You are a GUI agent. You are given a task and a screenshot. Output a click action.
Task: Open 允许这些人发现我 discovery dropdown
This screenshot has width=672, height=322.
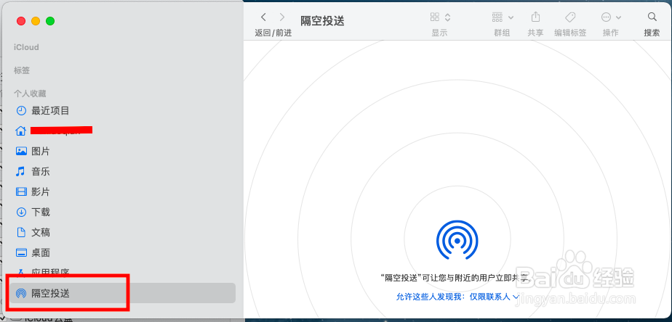(457, 297)
